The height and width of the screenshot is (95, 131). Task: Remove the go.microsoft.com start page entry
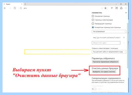point(124,38)
